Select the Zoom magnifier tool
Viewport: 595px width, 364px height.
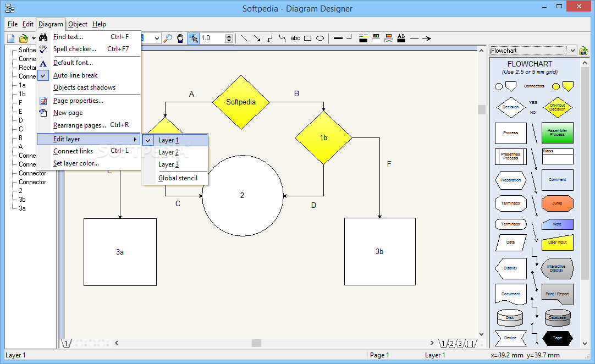(168, 38)
